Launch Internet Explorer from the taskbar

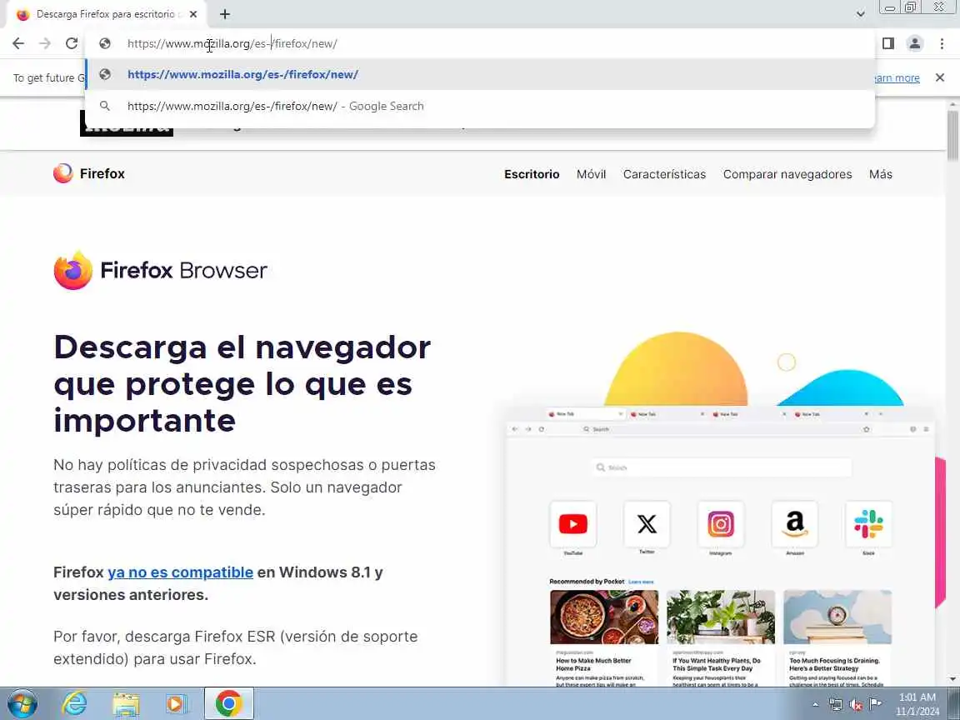click(75, 704)
